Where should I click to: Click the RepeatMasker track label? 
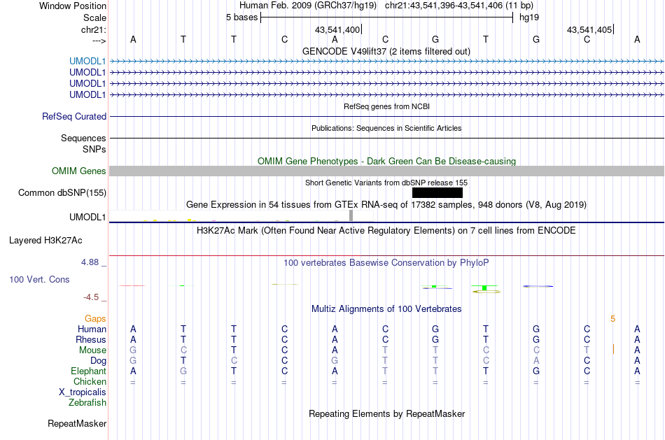point(77,423)
